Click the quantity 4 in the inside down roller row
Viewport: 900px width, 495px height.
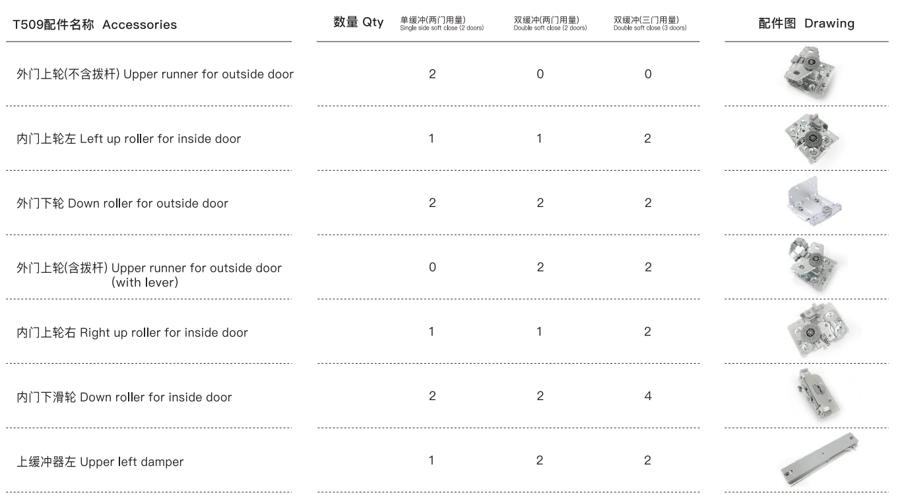pyautogui.click(x=648, y=396)
